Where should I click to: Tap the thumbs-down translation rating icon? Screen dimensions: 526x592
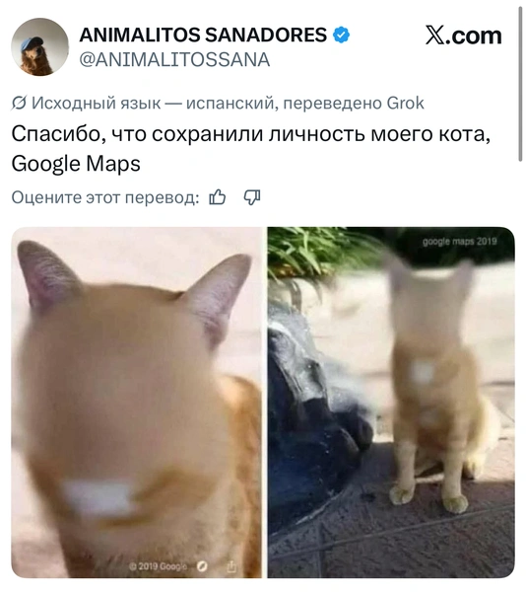tap(252, 197)
